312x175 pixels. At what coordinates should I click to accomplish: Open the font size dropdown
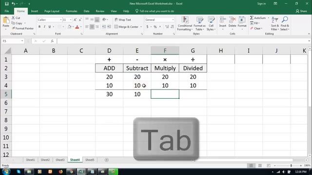70,20
